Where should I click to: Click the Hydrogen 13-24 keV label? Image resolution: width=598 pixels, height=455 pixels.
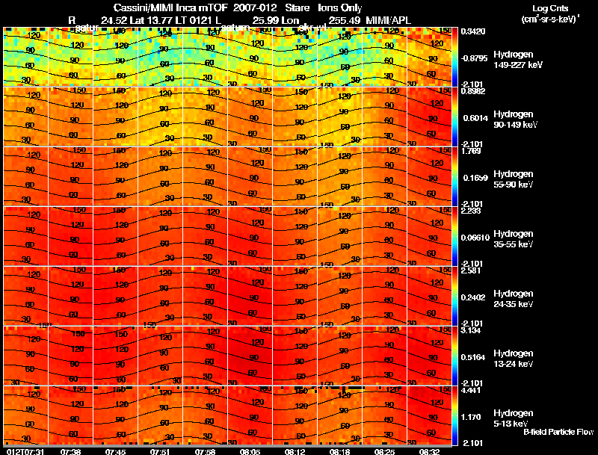(513, 359)
